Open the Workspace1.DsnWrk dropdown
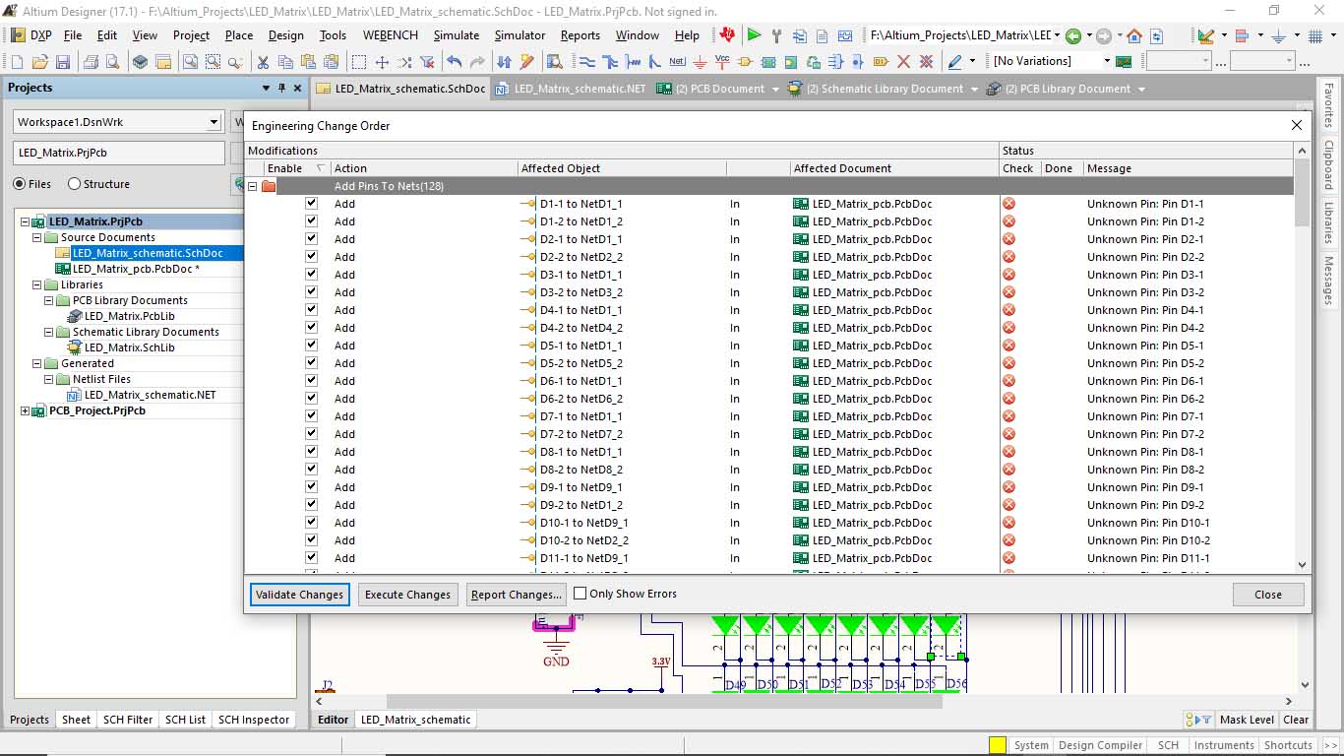The image size is (1344, 756). (214, 122)
